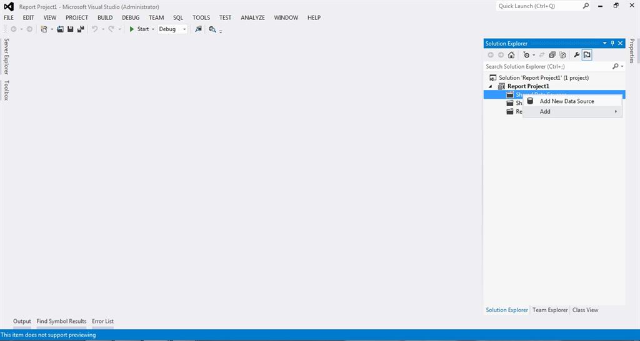Screen dimensions: 640x341
Task: Open the Undo history dropdown arrow
Action: tap(103, 29)
